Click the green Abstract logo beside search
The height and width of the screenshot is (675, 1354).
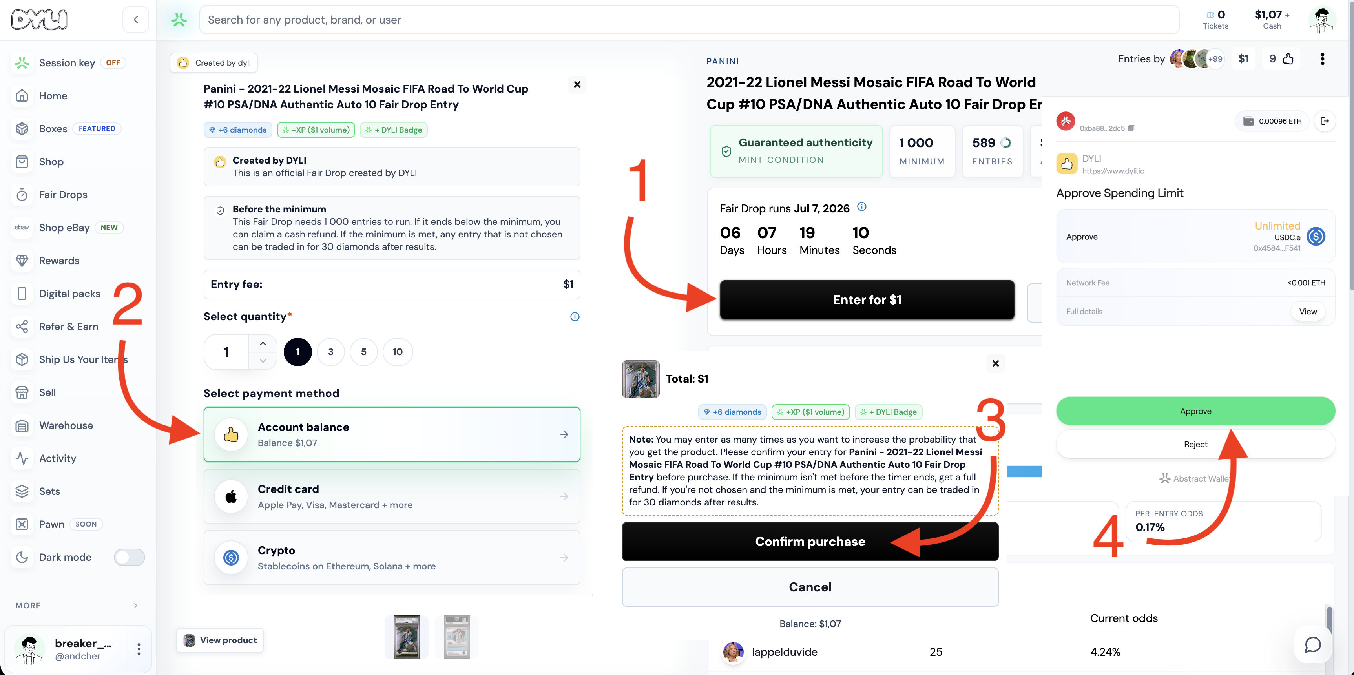(179, 20)
